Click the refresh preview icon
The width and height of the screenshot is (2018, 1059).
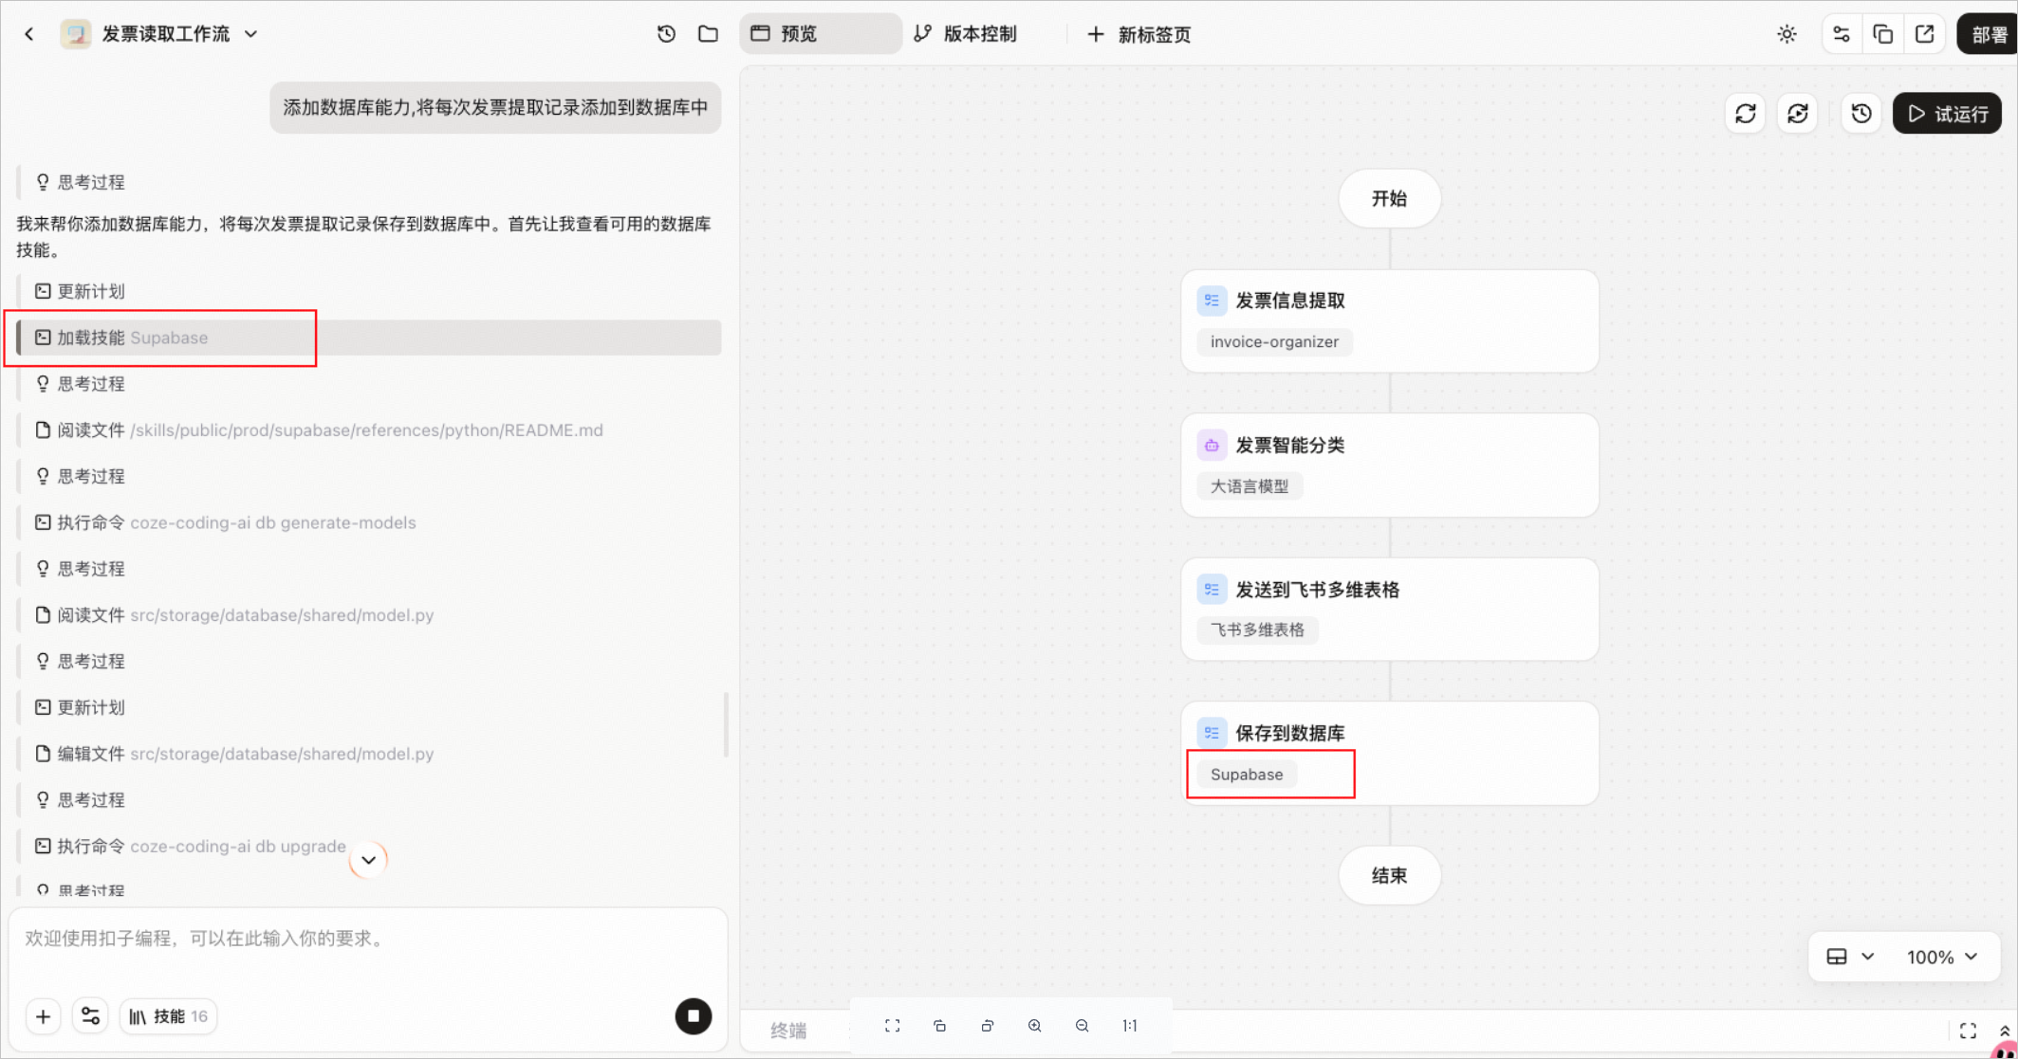click(1745, 114)
